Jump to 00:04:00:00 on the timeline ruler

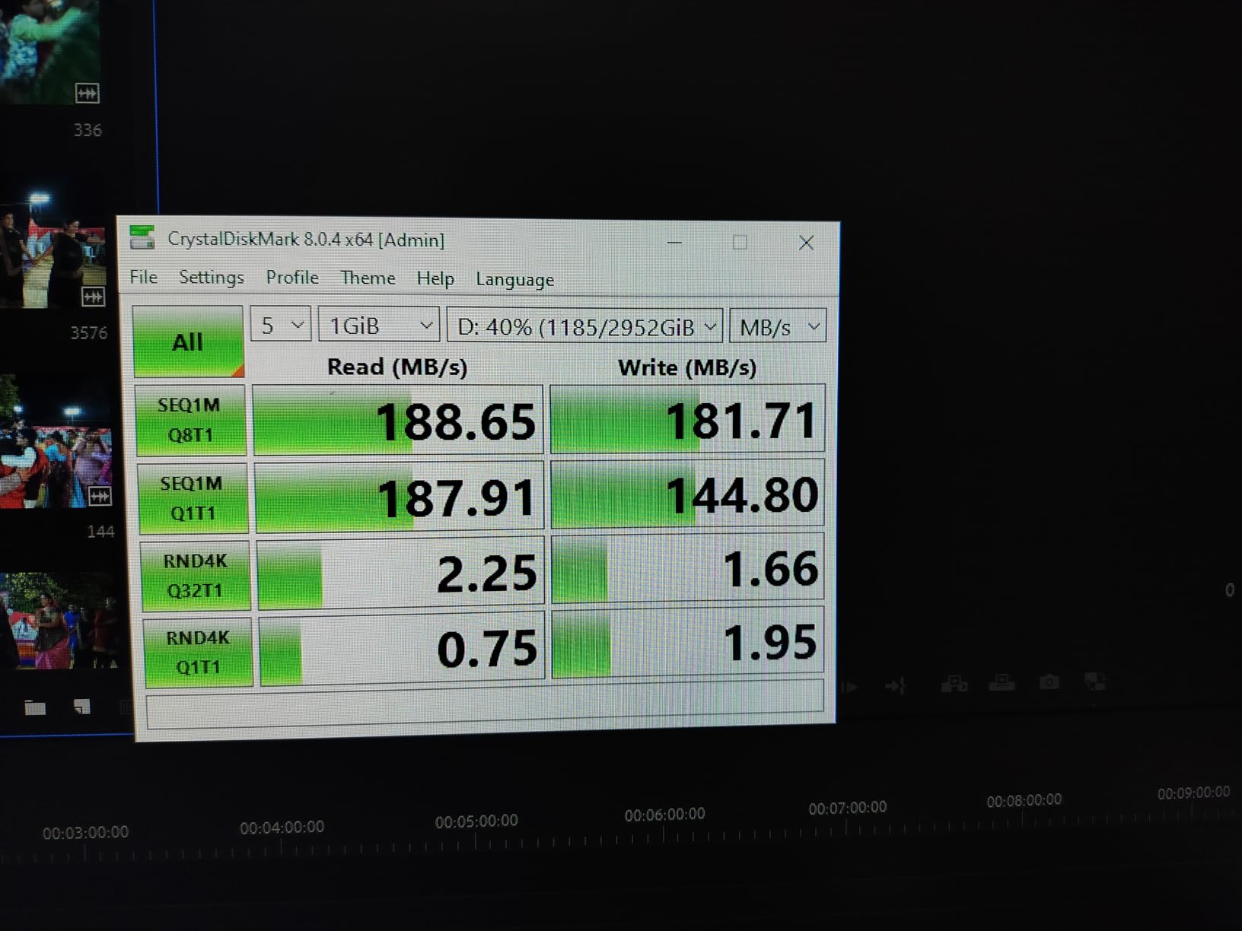click(282, 827)
